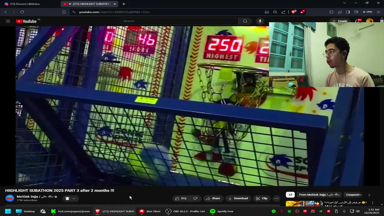Screen dimensions: 384x216
Task: Open the Desktop toolbar item on taskbar
Action: coord(26,211)
